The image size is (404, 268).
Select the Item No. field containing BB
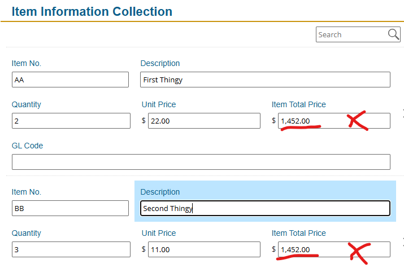(70, 208)
